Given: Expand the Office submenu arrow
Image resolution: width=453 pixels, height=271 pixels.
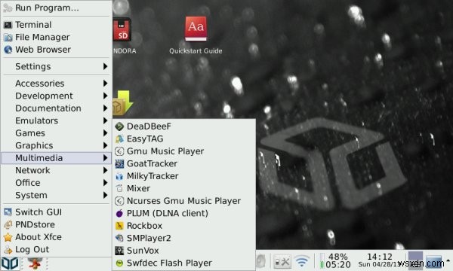Looking at the screenshot, I should pos(106,183).
